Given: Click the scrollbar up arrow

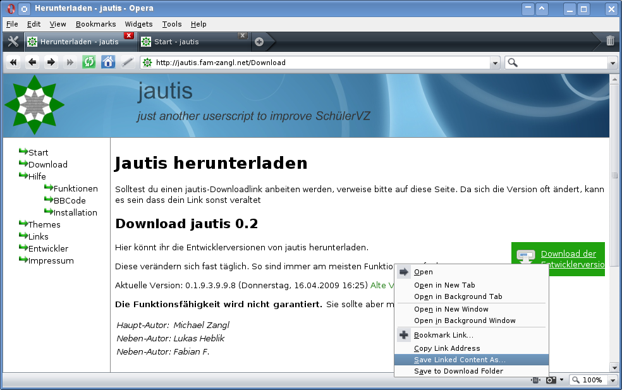Looking at the screenshot, I should [614, 79].
